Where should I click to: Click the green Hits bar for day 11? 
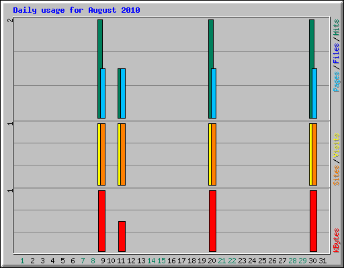(x=119, y=93)
